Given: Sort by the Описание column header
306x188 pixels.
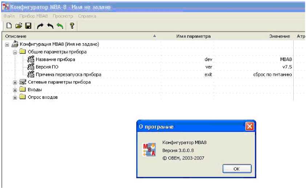Looking at the screenshot, I should (x=81, y=36).
